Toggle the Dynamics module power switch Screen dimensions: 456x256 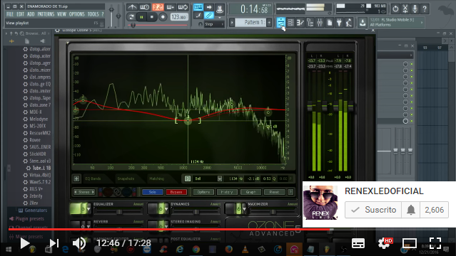tap(161, 209)
